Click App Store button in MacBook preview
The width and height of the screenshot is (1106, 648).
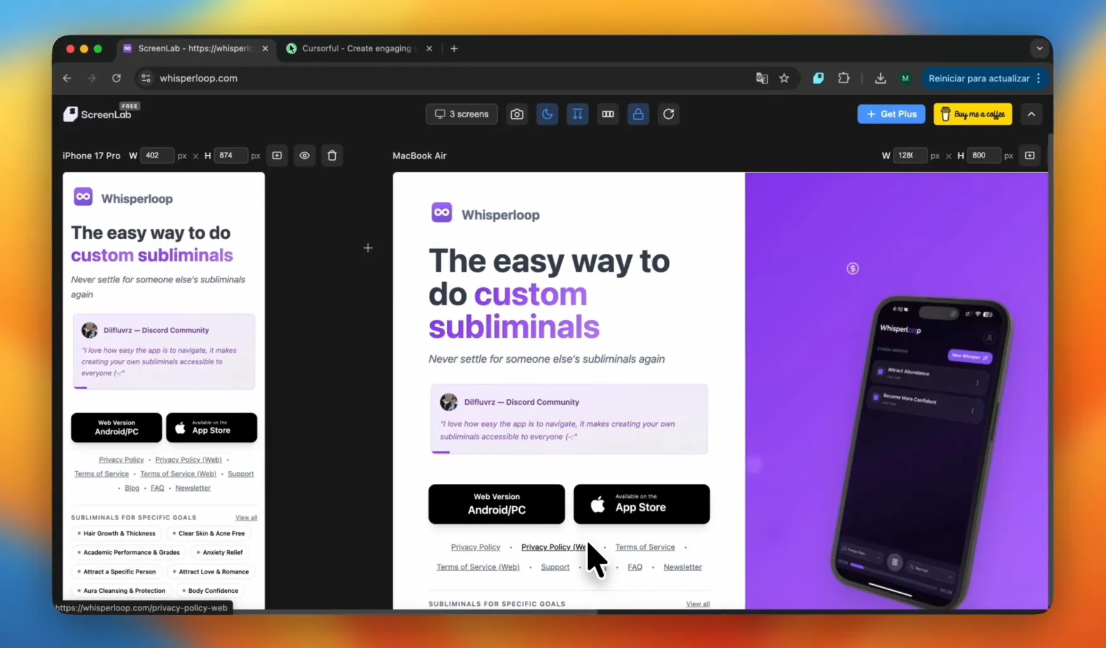point(642,504)
